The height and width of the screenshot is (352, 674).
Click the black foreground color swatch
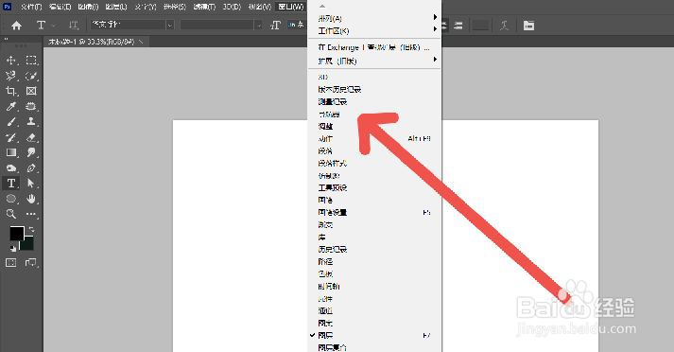click(17, 233)
